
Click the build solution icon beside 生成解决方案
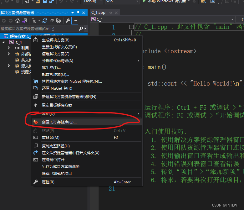point(36,40)
